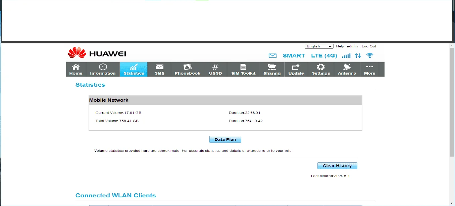Viewport: 455px width, 206px height.
Task: Click the Statistics page heading
Action: click(90, 85)
